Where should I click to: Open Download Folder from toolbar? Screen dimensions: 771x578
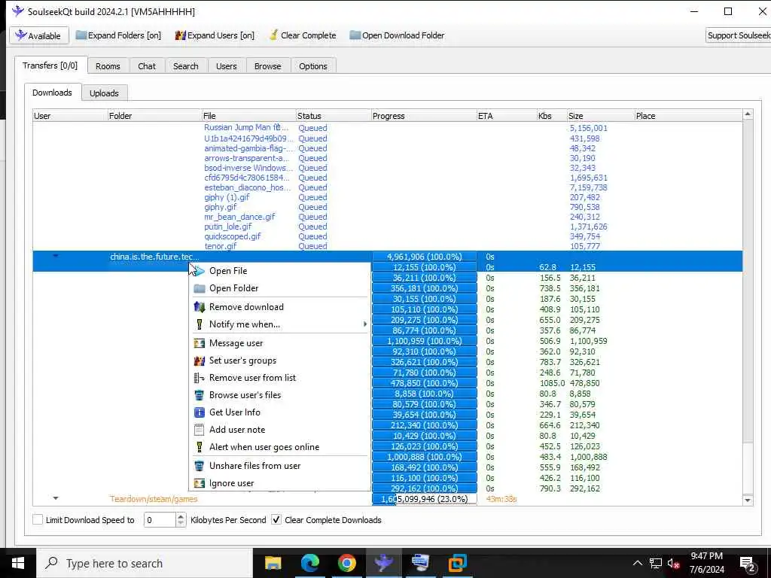click(397, 35)
